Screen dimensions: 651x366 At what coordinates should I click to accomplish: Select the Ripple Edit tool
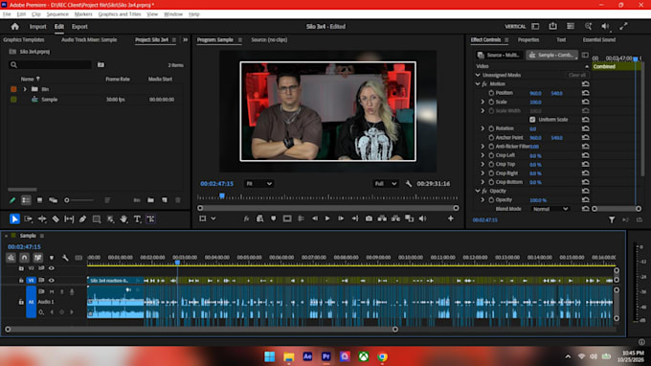coord(42,219)
